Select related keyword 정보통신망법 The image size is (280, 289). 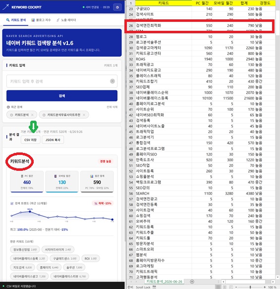(x=25, y=249)
